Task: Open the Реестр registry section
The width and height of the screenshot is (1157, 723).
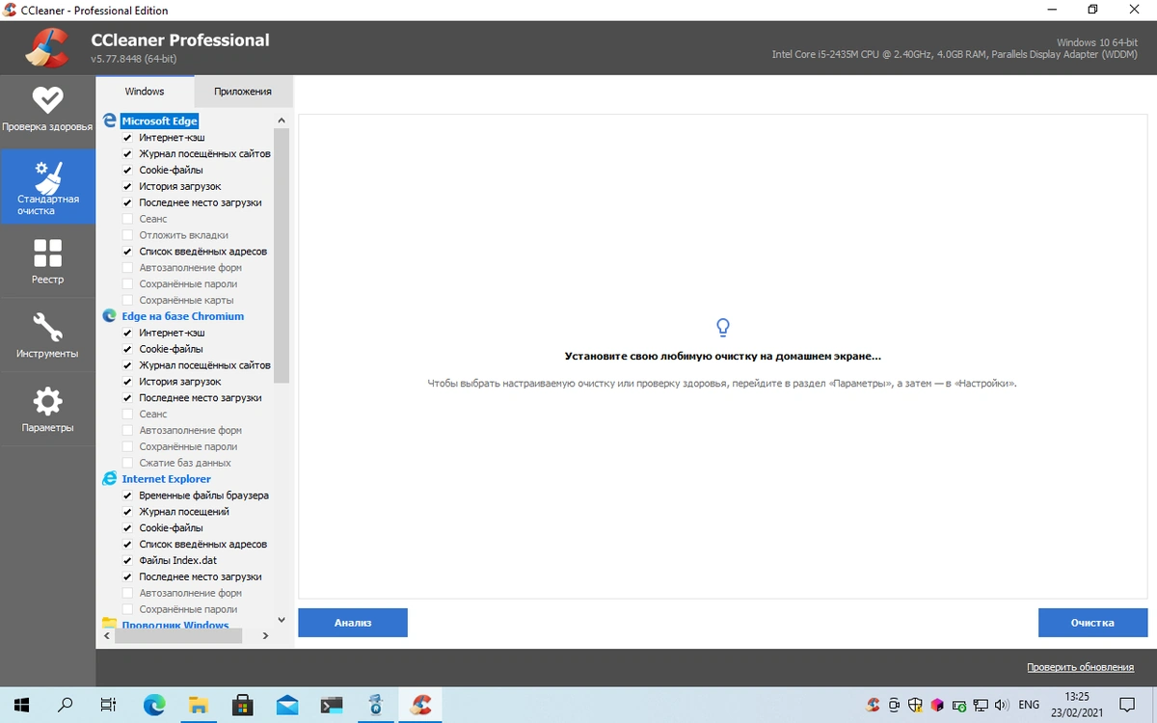Action: point(47,262)
